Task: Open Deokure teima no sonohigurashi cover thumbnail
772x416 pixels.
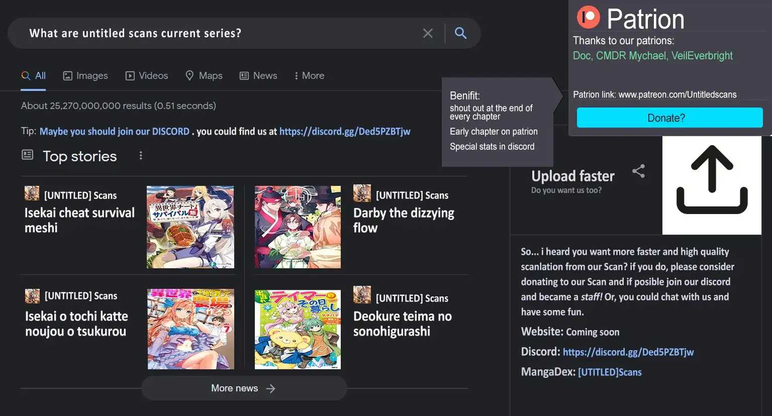Action: 298,329
